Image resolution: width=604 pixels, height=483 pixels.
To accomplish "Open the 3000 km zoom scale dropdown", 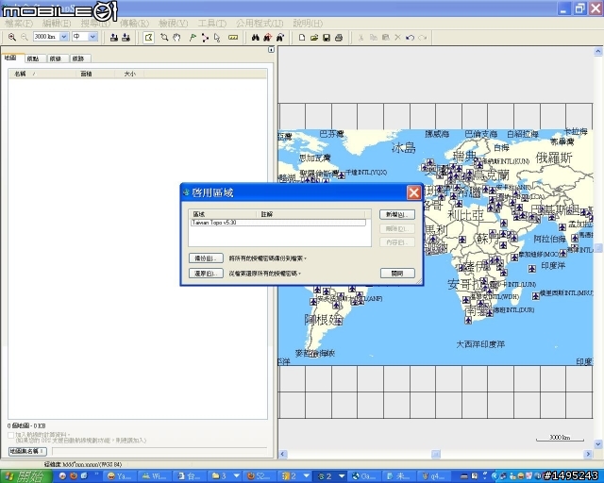I will pyautogui.click(x=64, y=37).
